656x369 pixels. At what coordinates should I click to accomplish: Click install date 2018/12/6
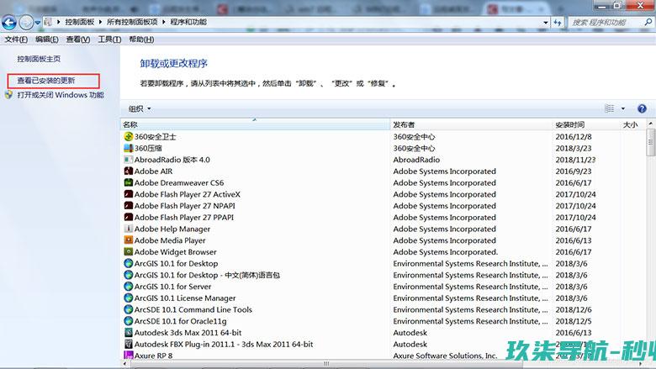574,309
